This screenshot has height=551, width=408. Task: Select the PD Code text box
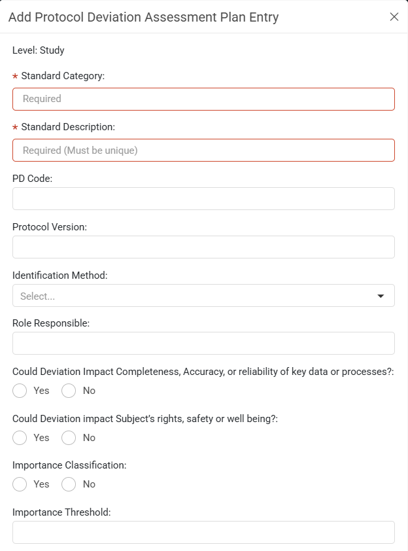(x=203, y=198)
